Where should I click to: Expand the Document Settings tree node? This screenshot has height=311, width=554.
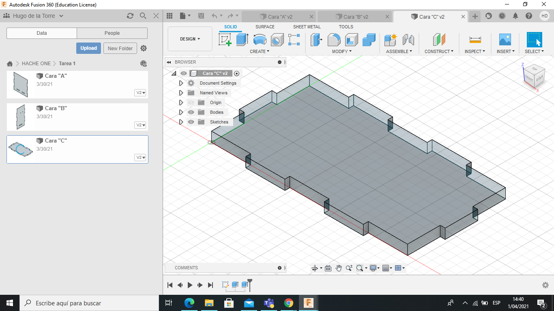181,83
